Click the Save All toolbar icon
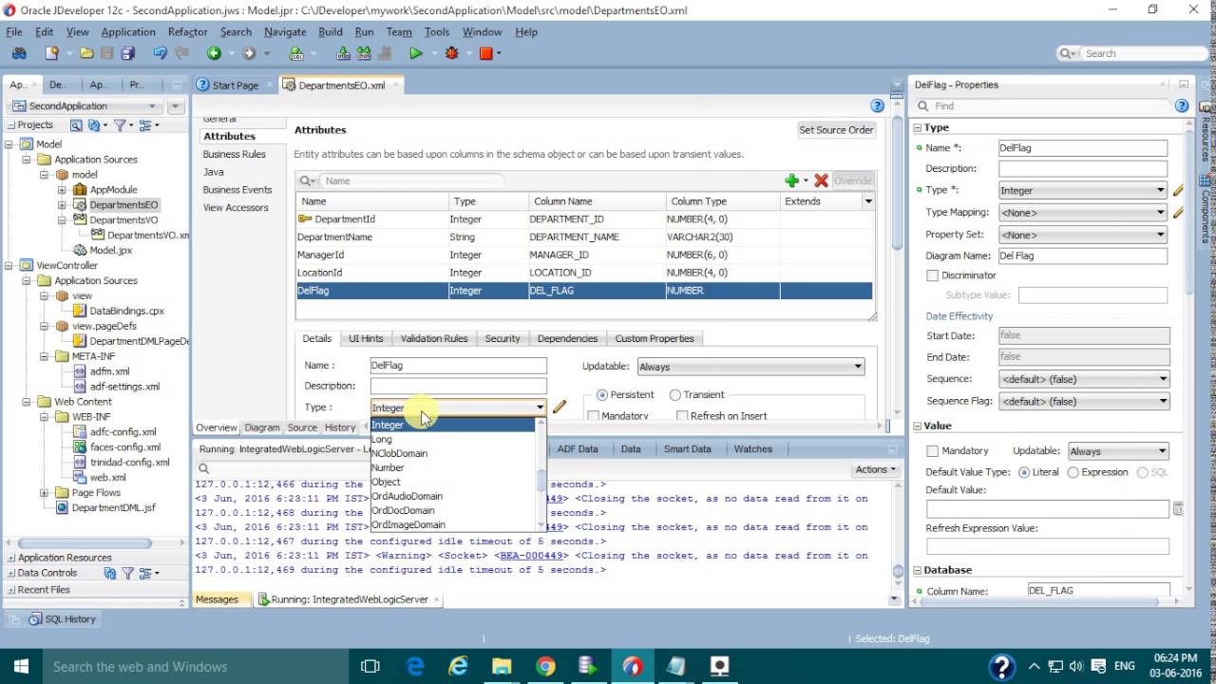Screen dimensions: 1216x684 125,53
